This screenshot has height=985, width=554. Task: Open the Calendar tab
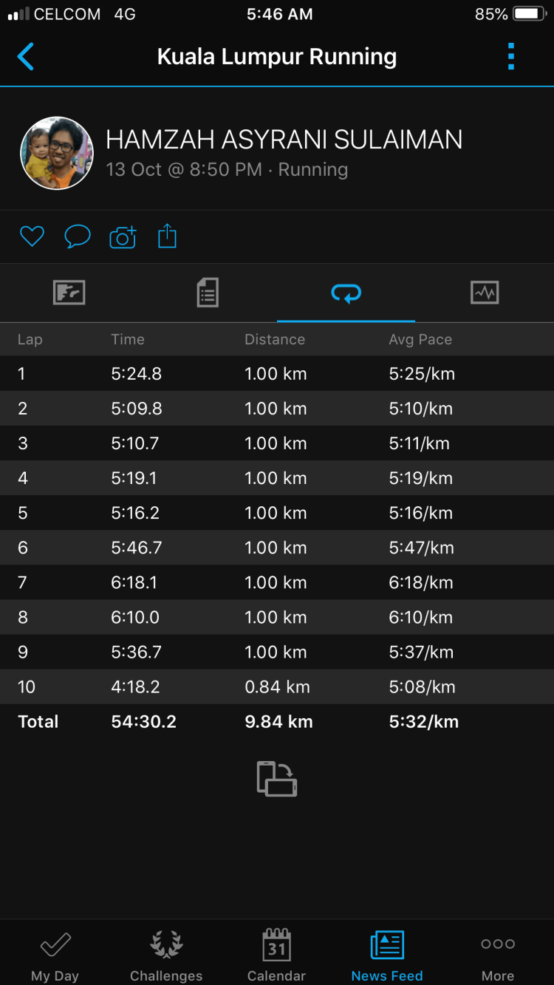tap(277, 955)
